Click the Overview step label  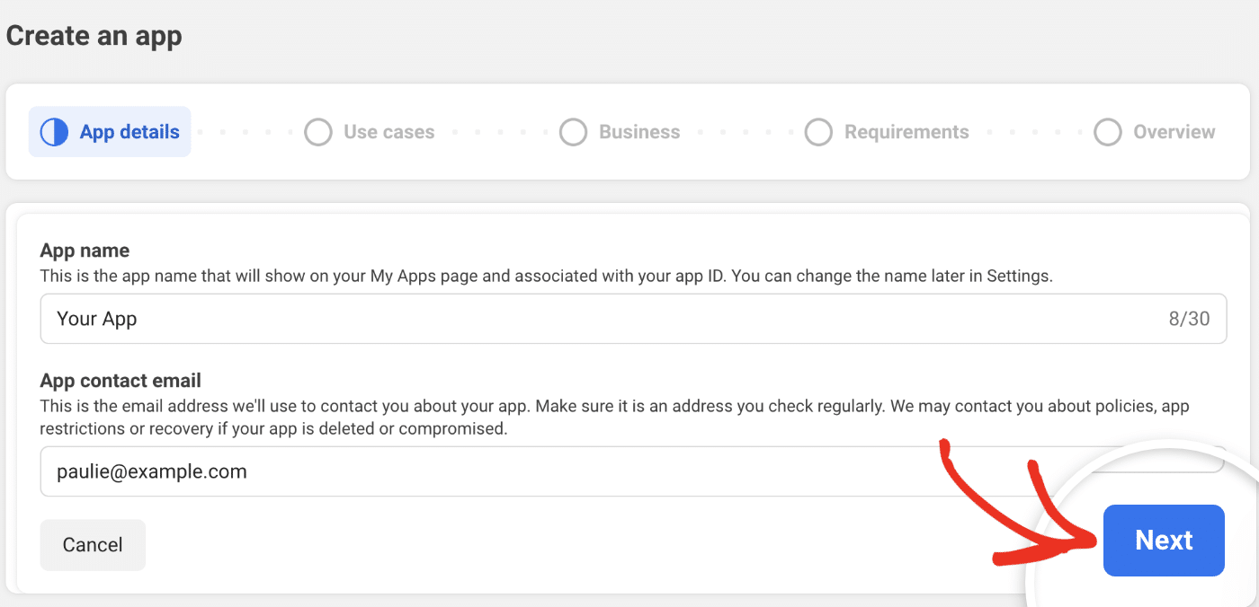(1174, 131)
